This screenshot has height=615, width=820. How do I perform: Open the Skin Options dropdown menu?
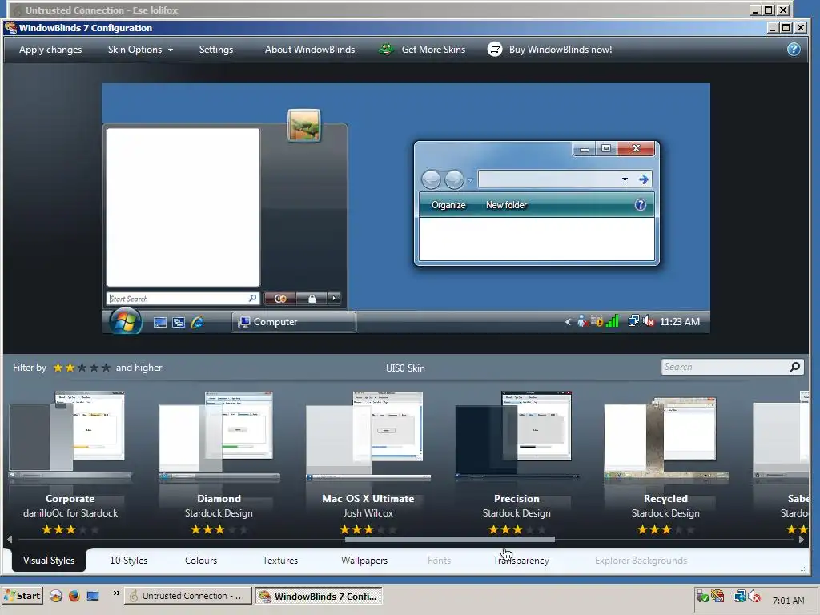(140, 50)
